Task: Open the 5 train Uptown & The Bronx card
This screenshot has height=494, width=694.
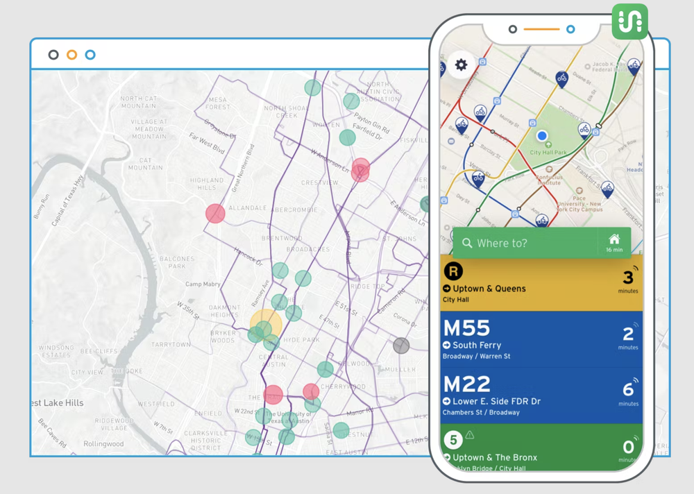Action: click(541, 447)
